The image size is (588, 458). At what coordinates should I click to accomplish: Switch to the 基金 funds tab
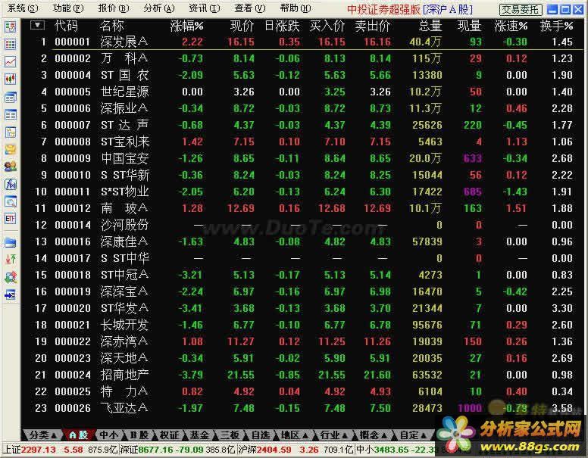[199, 435]
